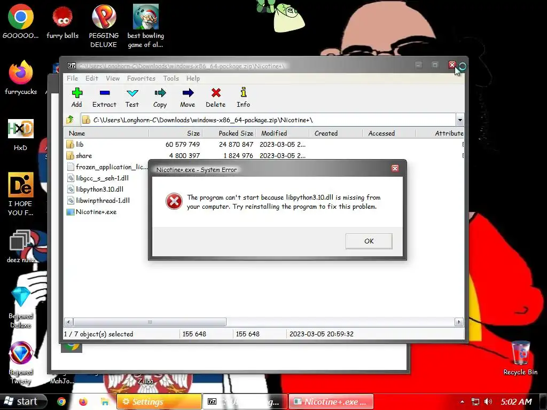The width and height of the screenshot is (547, 410).
Task: Launch Firefox from the taskbar quick launch
Action: (x=83, y=401)
